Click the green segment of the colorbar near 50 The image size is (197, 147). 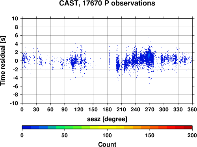tap(65, 127)
